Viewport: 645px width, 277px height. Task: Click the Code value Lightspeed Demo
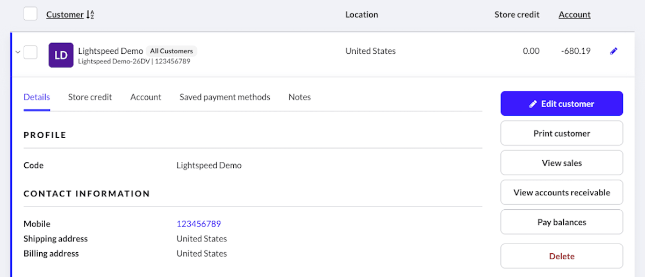pyautogui.click(x=209, y=166)
